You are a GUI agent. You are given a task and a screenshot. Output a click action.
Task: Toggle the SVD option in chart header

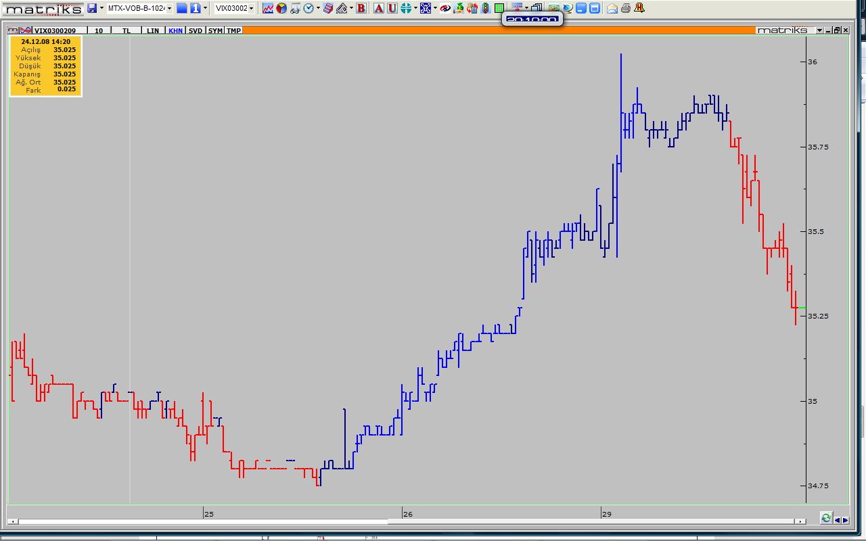[196, 30]
